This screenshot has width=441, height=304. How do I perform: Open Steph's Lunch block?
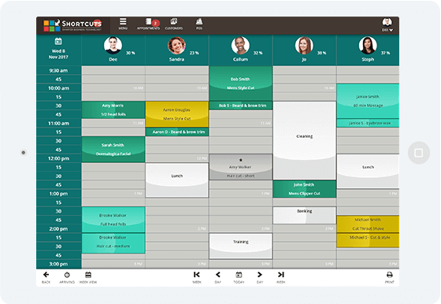(368, 171)
